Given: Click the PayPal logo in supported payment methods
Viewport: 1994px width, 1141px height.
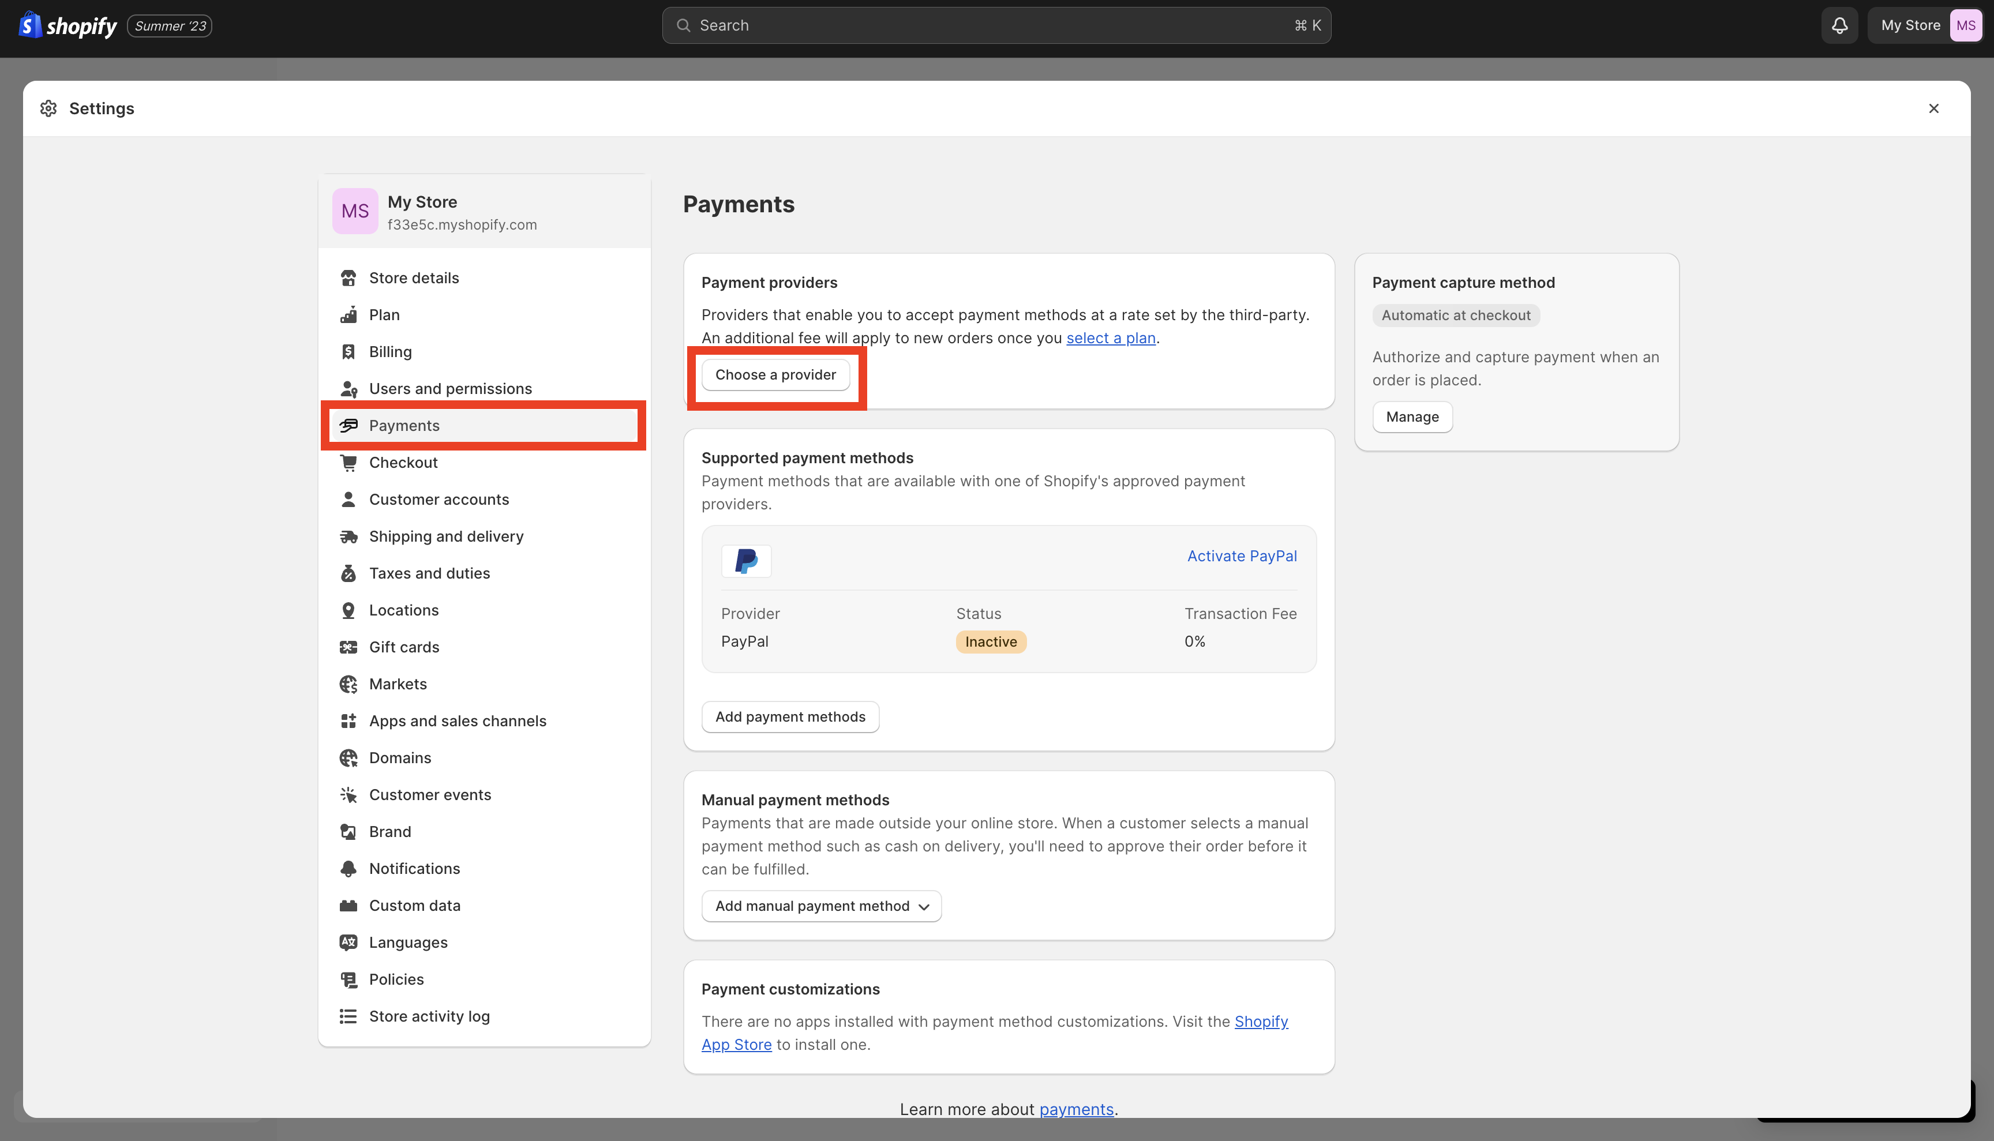Looking at the screenshot, I should [745, 561].
